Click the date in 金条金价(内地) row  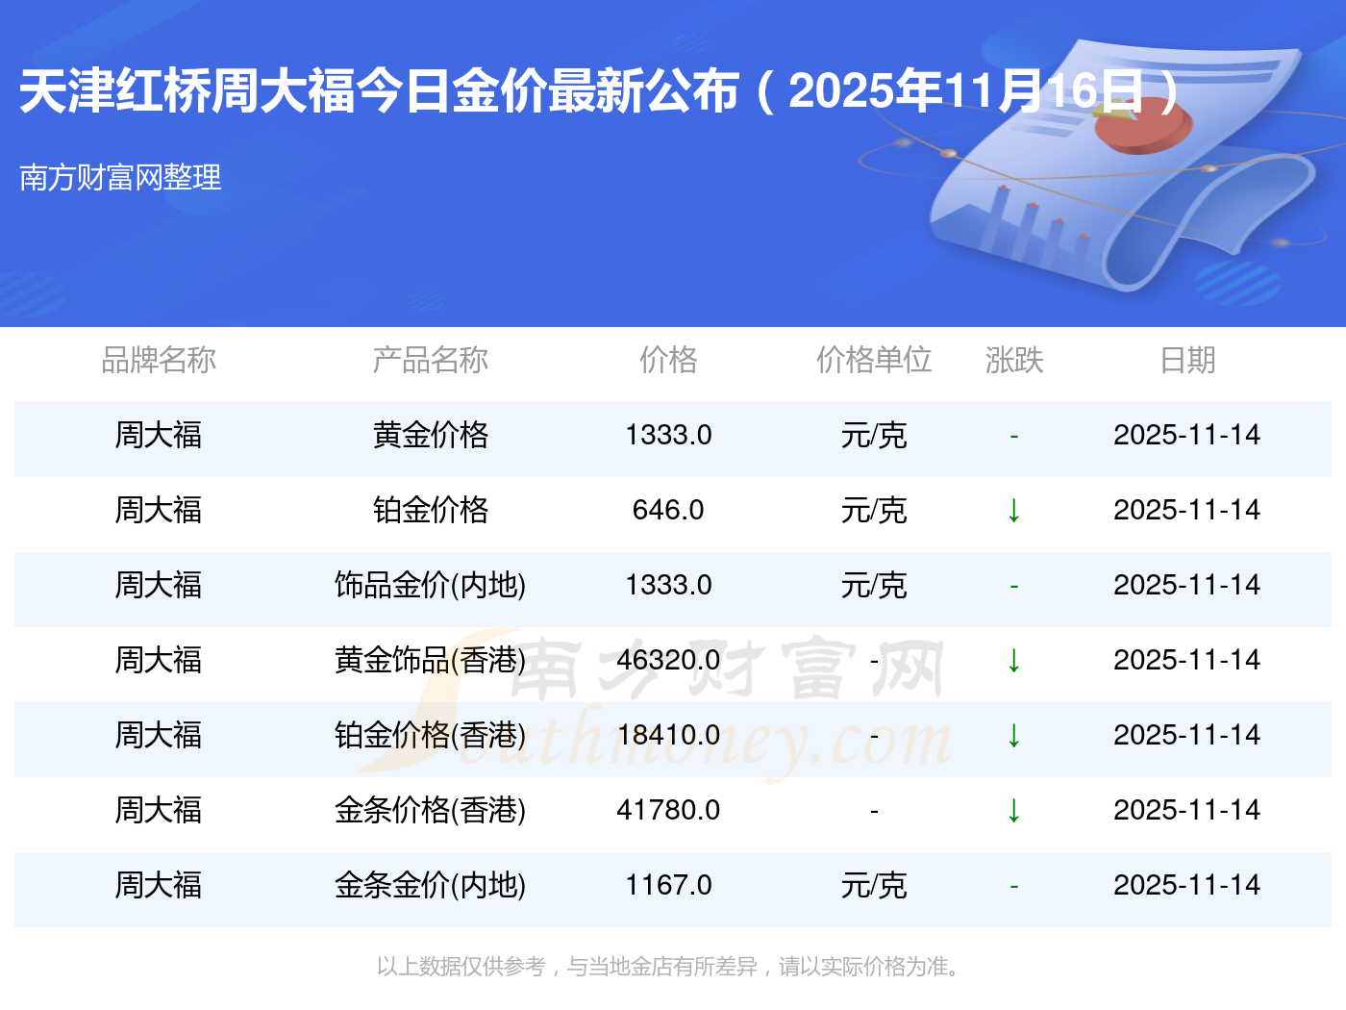pyautogui.click(x=1187, y=885)
